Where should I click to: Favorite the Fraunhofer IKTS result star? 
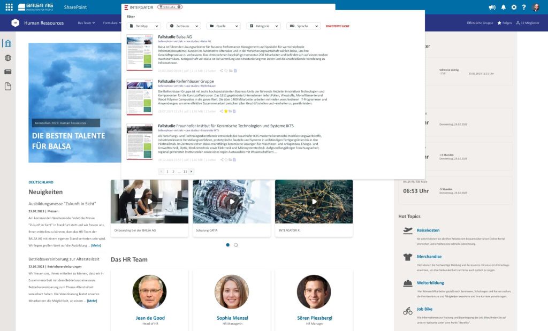[x=226, y=159]
